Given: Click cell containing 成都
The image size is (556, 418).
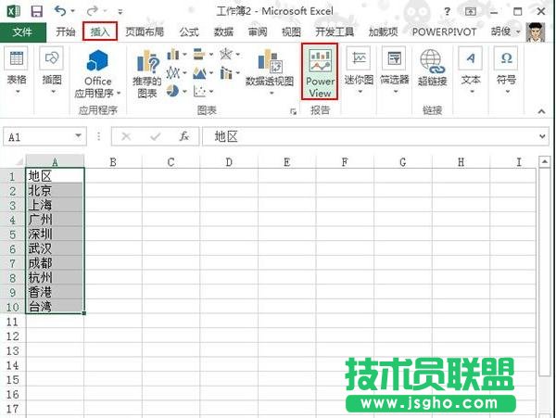Looking at the screenshot, I should pos(55,263).
